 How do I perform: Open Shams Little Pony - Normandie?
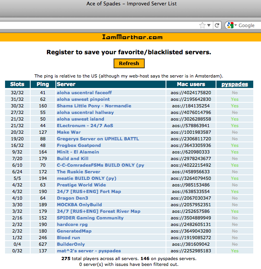[94, 106]
